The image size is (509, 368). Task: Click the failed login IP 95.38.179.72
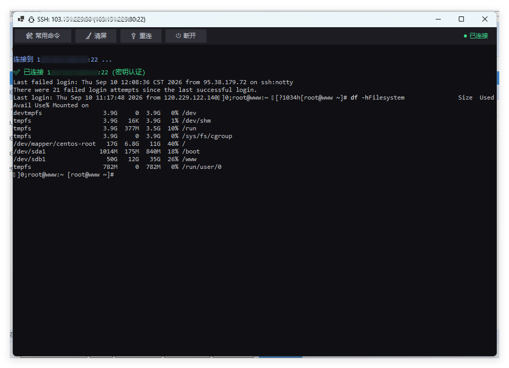[225, 82]
